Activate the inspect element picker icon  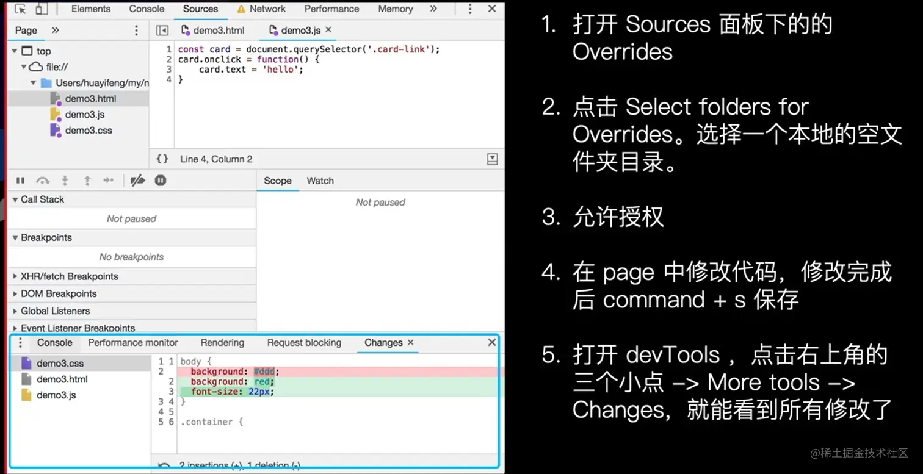pos(20,9)
